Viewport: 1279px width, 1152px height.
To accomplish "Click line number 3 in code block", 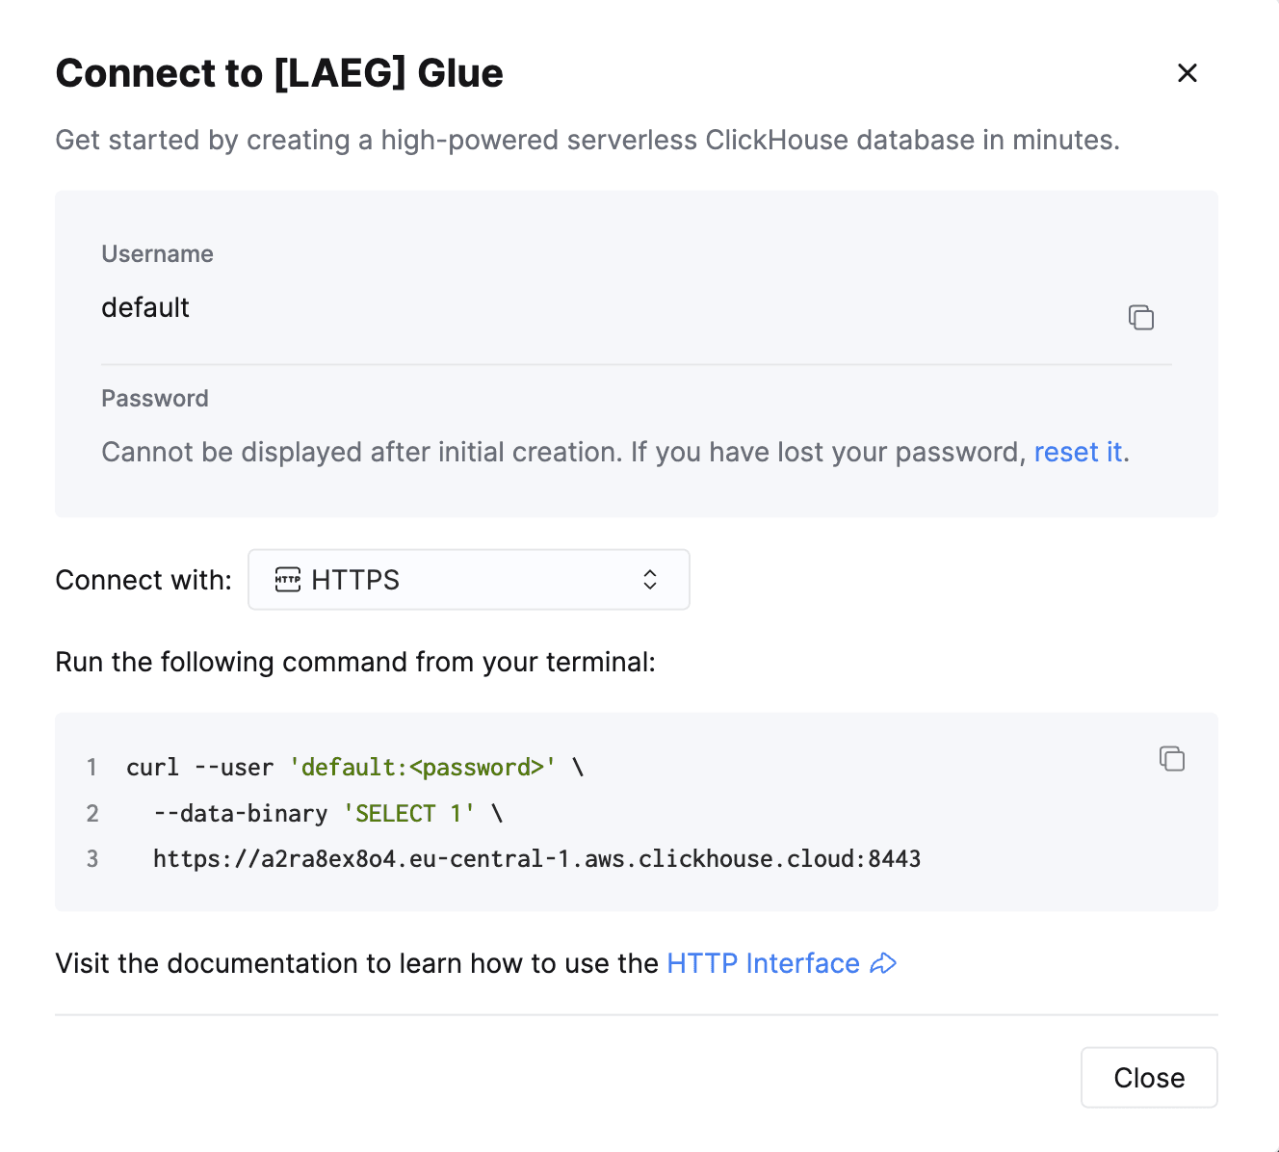I will (92, 858).
